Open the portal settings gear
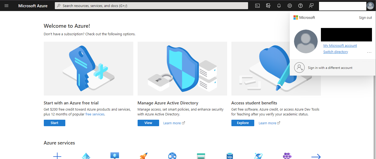This screenshot has width=376, height=159. (289, 5)
